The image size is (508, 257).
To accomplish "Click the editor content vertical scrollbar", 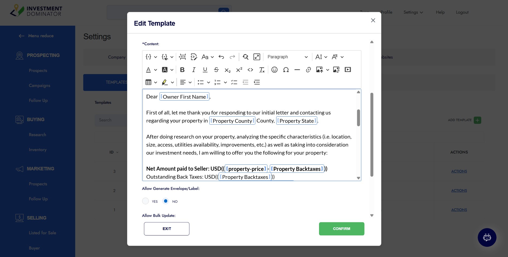I will click(358, 118).
